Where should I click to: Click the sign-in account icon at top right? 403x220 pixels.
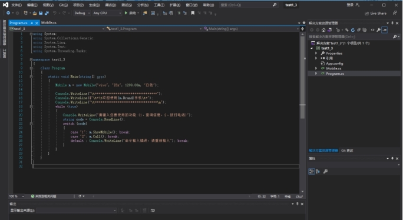pos(358,5)
